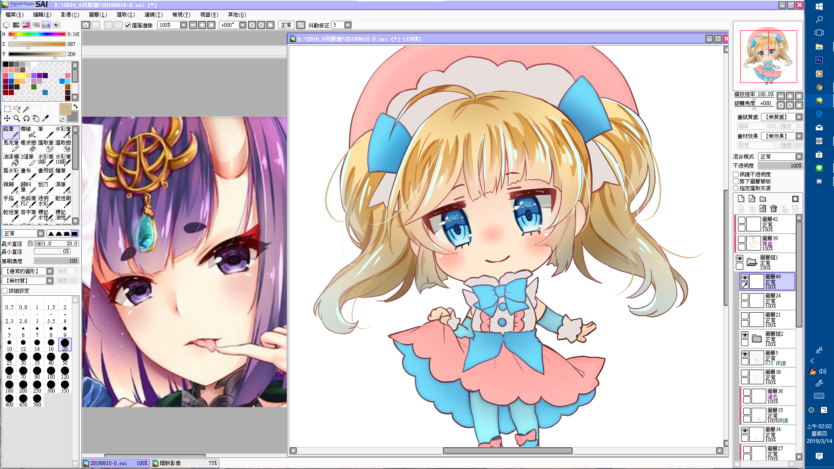Open the 檔案(F) menu
The height and width of the screenshot is (469, 834).
(14, 15)
